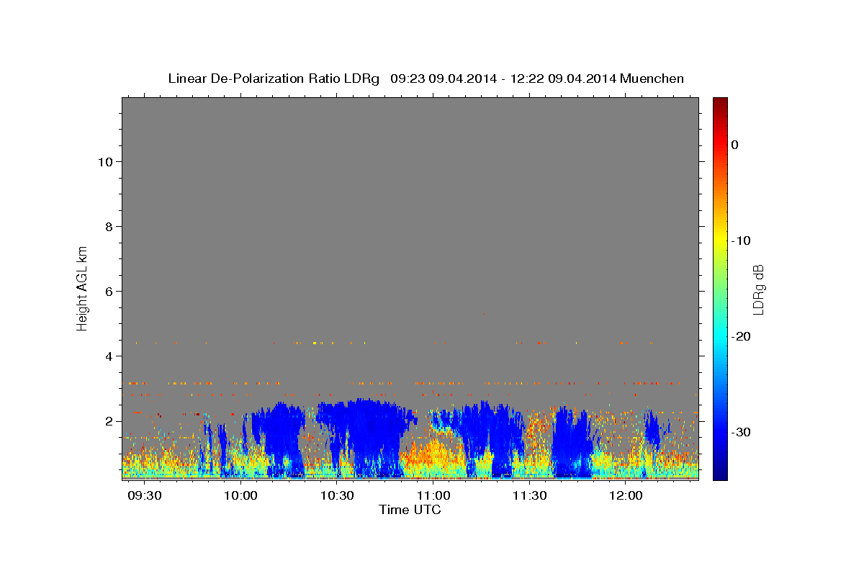Image resolution: width=864 pixels, height=576 pixels.
Task: Click the 11:30 time tick label
Action: (x=530, y=496)
